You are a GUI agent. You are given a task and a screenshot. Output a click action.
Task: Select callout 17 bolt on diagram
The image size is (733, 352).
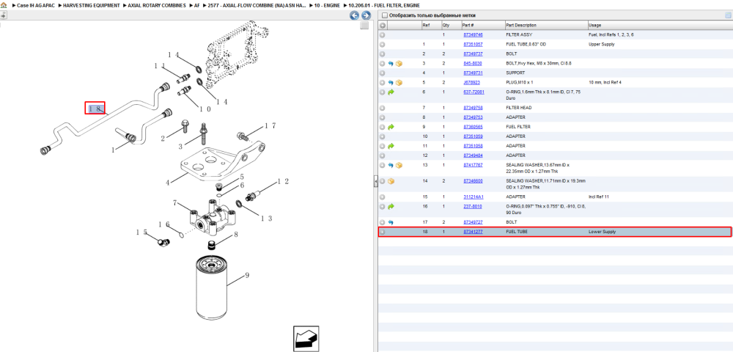tap(270, 125)
